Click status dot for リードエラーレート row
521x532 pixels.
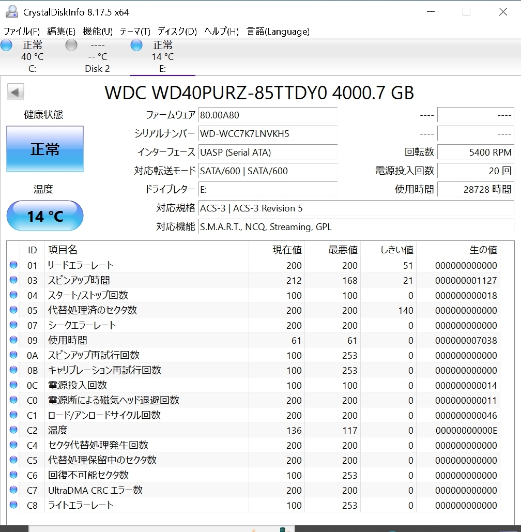13,265
